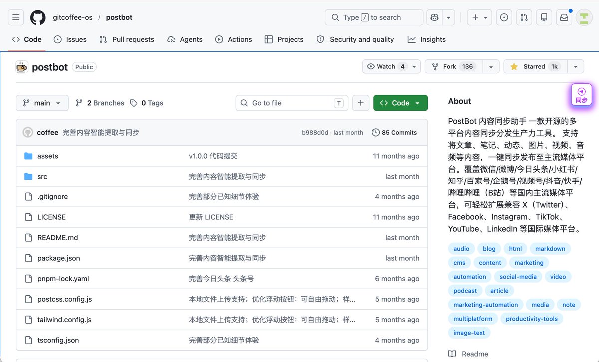Image resolution: width=599 pixels, height=362 pixels.
Task: Open the LICENSE file
Action: pos(51,217)
